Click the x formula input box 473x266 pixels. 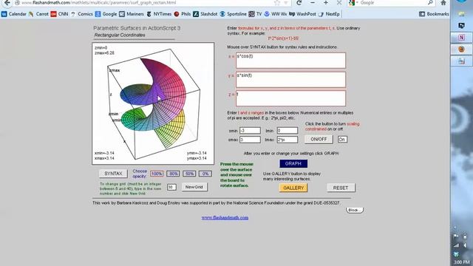point(290,61)
